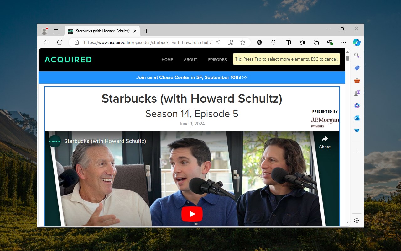Click the Acquired channel avatar on video
The height and width of the screenshot is (251, 401).
55,141
